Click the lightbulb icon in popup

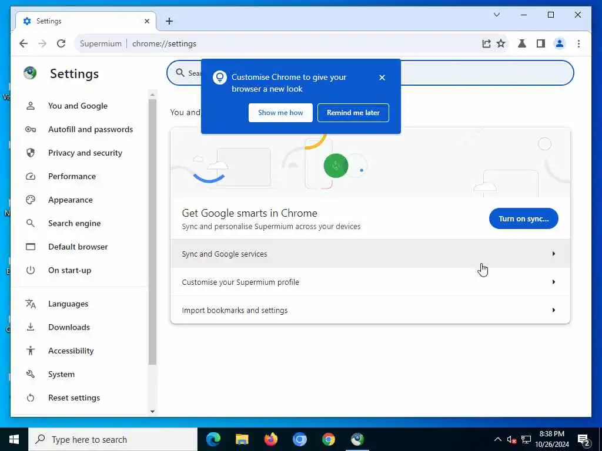220,78
